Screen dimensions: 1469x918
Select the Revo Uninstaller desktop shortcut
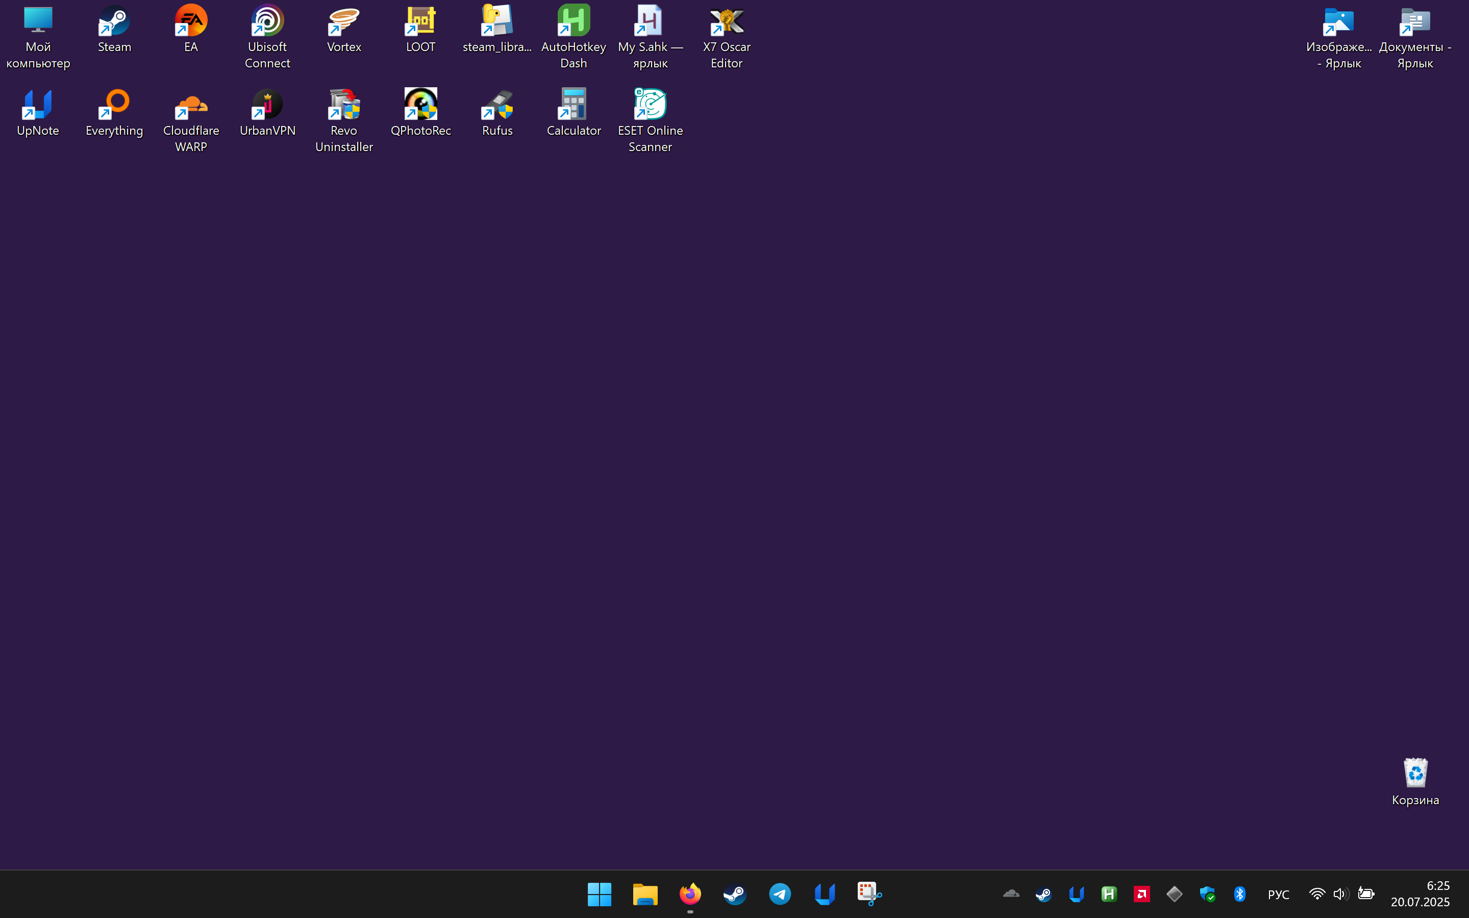(344, 120)
